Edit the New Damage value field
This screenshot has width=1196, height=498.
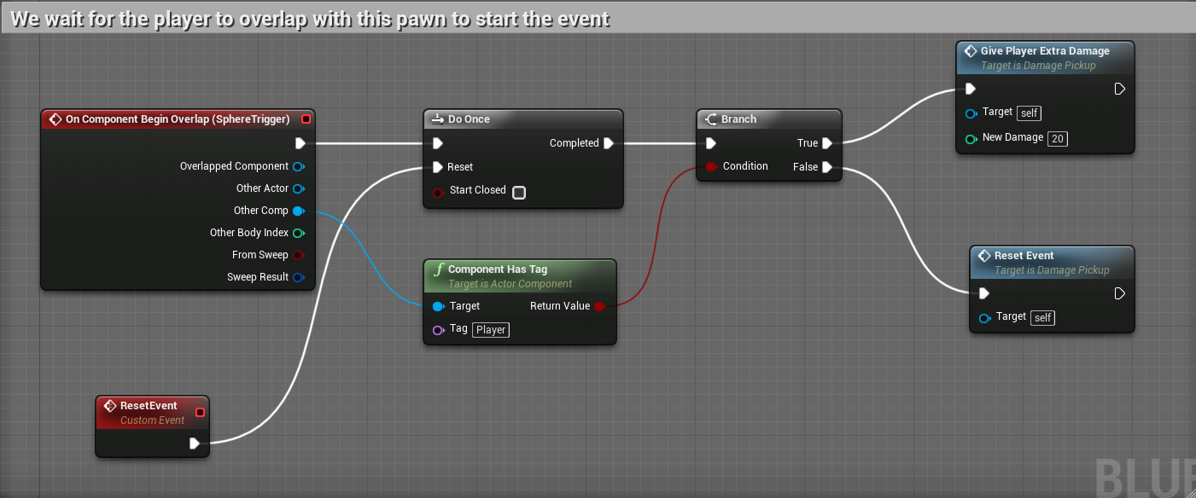click(x=1058, y=139)
